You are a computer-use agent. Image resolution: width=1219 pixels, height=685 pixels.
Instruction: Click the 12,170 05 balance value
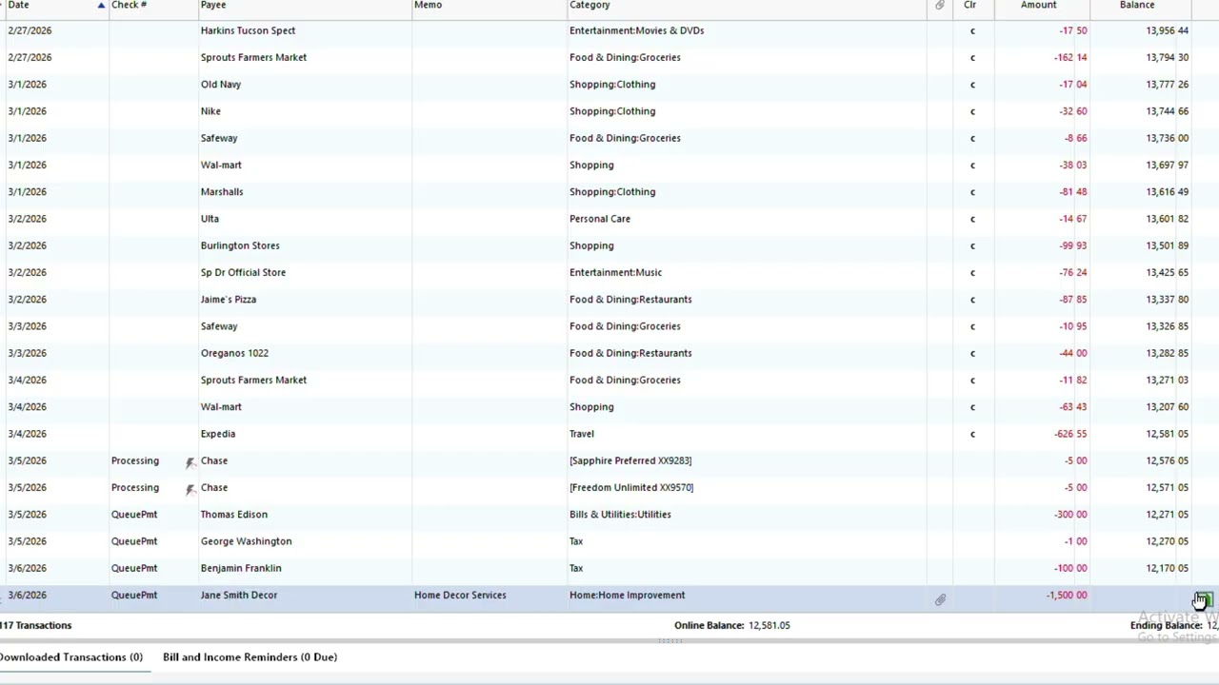(x=1167, y=568)
